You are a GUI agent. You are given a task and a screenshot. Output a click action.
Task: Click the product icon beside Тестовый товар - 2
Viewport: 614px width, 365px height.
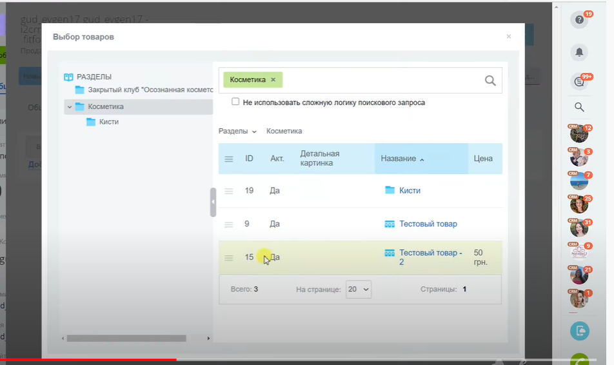(x=390, y=253)
